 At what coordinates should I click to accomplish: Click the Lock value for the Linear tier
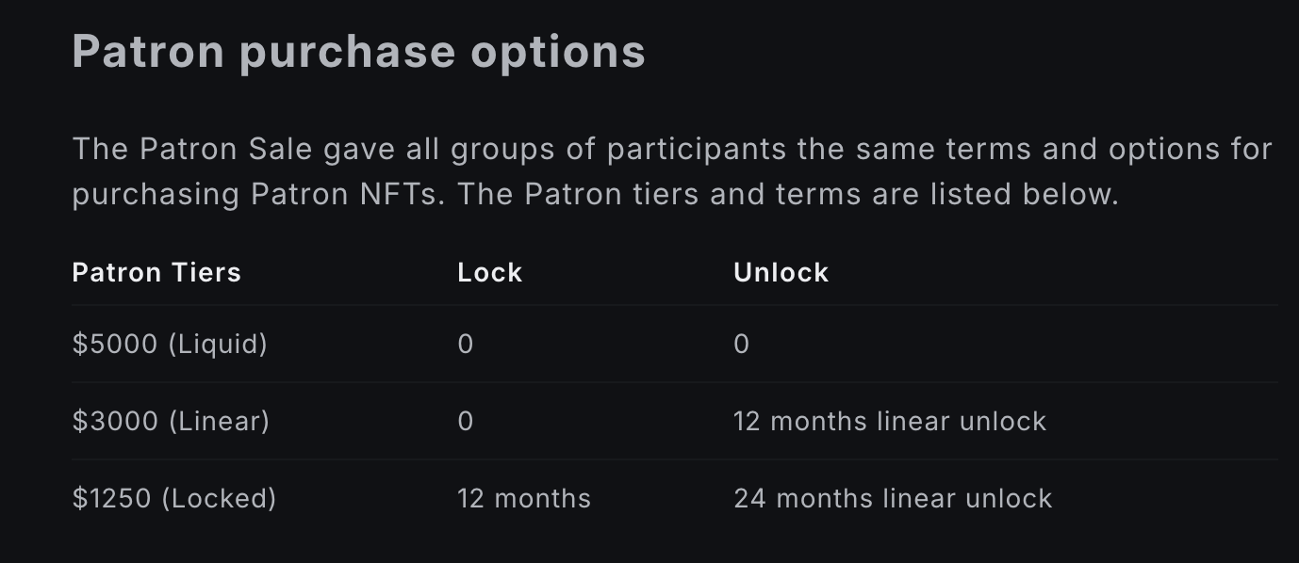click(x=466, y=421)
